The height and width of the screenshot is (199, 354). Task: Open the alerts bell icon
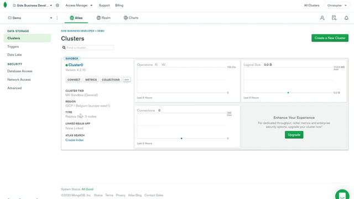click(x=346, y=18)
